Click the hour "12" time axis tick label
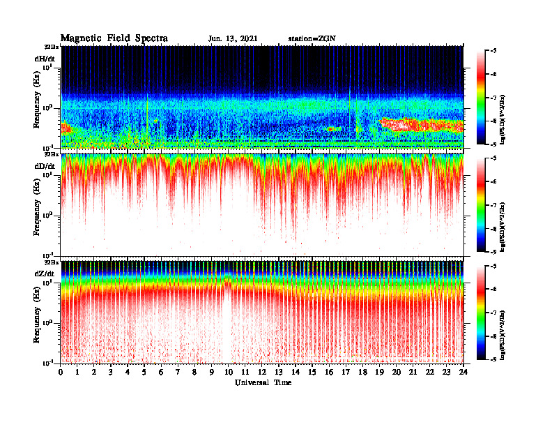Screen dimensions: 552x427 point(262,373)
